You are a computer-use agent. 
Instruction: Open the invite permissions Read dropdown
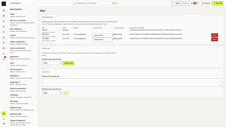click(51, 63)
